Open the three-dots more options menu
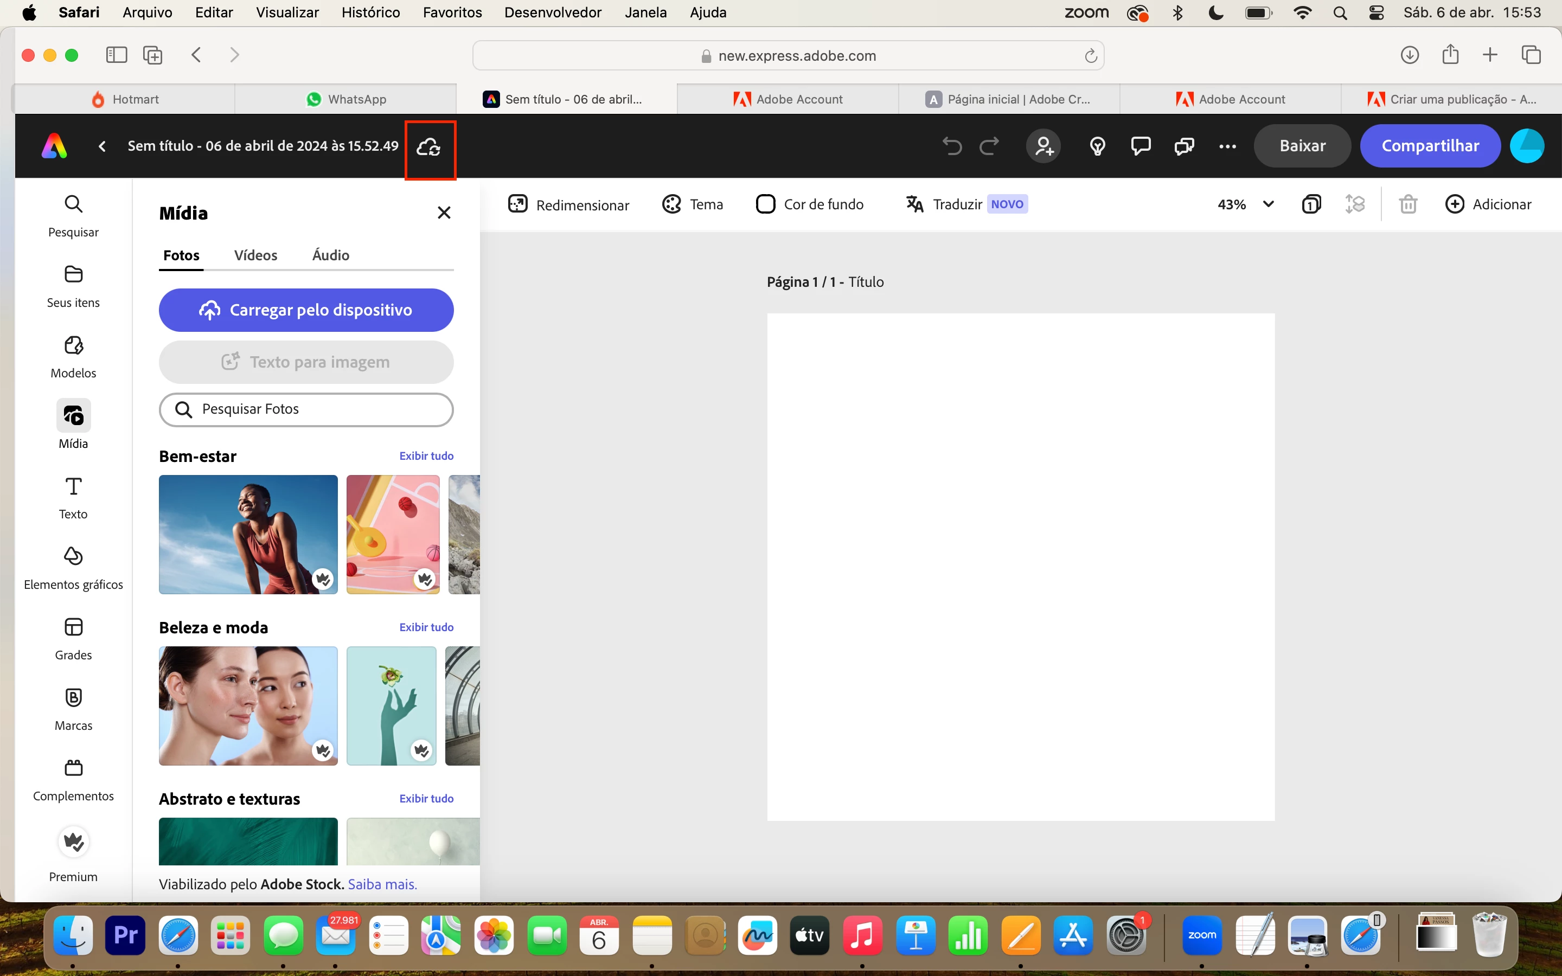The width and height of the screenshot is (1562, 976). (x=1227, y=146)
